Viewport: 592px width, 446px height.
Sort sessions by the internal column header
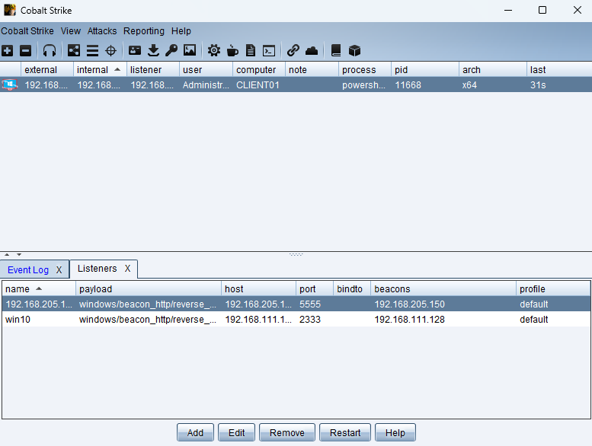coord(93,70)
